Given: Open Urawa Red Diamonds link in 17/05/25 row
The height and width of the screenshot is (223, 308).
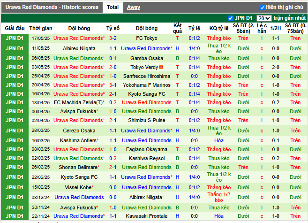Looking at the screenshot, I should coord(79,38).
